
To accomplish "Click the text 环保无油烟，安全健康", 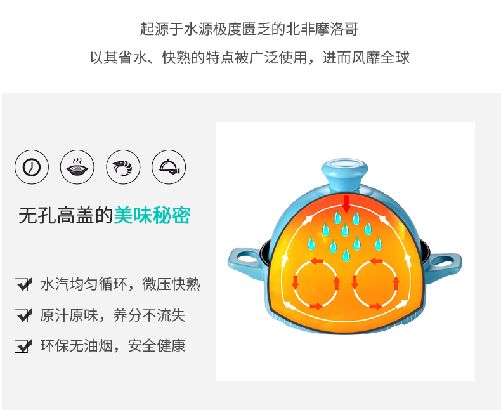I will (x=113, y=346).
